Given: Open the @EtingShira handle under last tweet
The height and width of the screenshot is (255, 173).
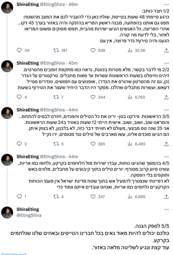Looking at the screenshot, I should click(x=29, y=215).
